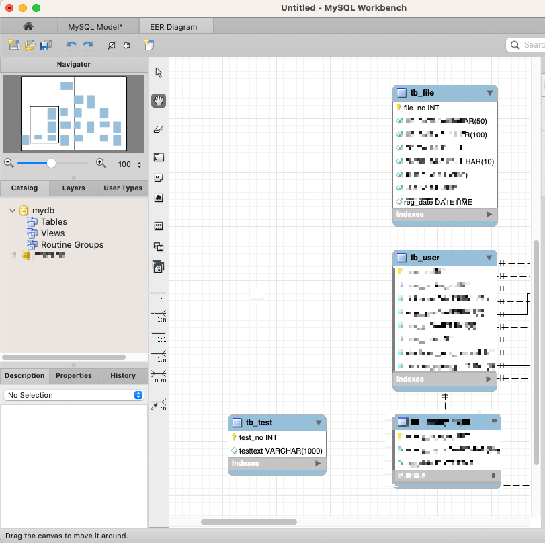545x543 pixels.
Task: Toggle the align-to-grid icon
Action: [127, 45]
